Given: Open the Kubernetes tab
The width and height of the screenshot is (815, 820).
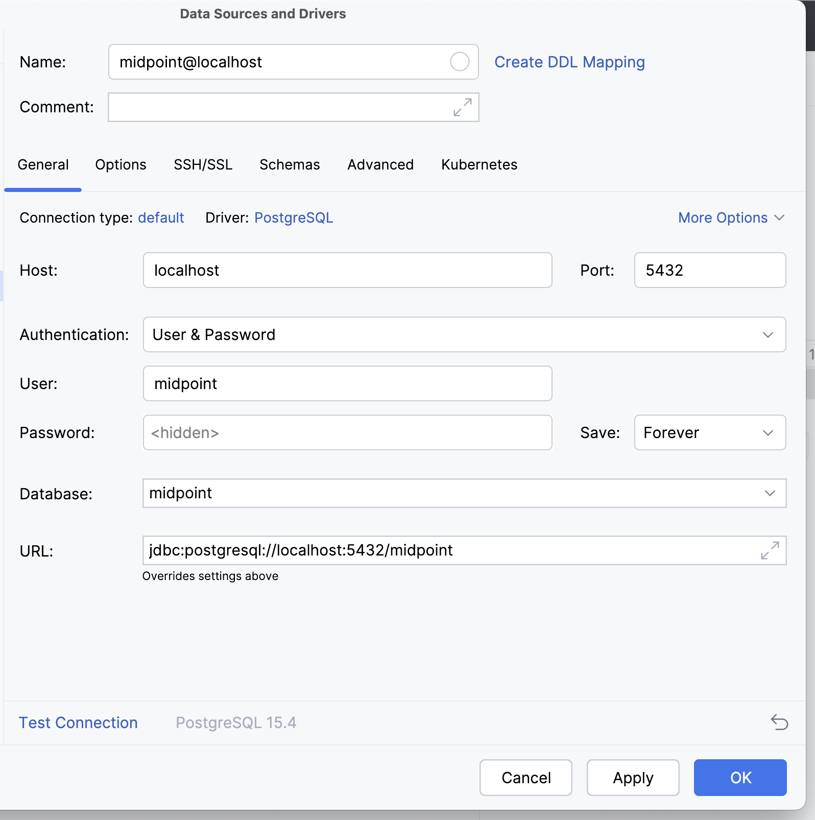Looking at the screenshot, I should (x=479, y=165).
